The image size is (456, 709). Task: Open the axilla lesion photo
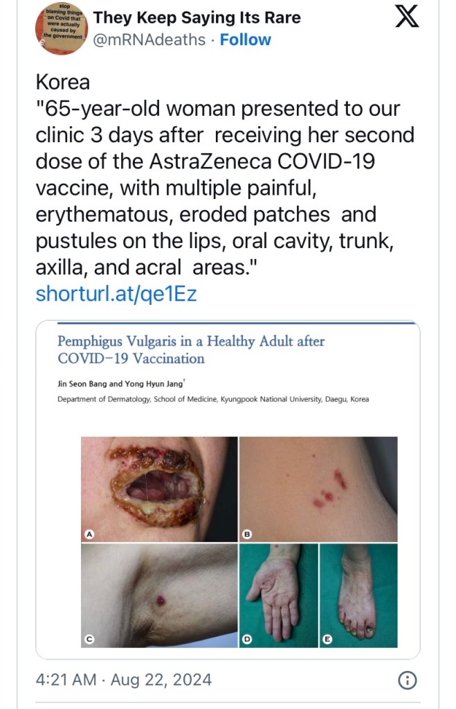(159, 595)
